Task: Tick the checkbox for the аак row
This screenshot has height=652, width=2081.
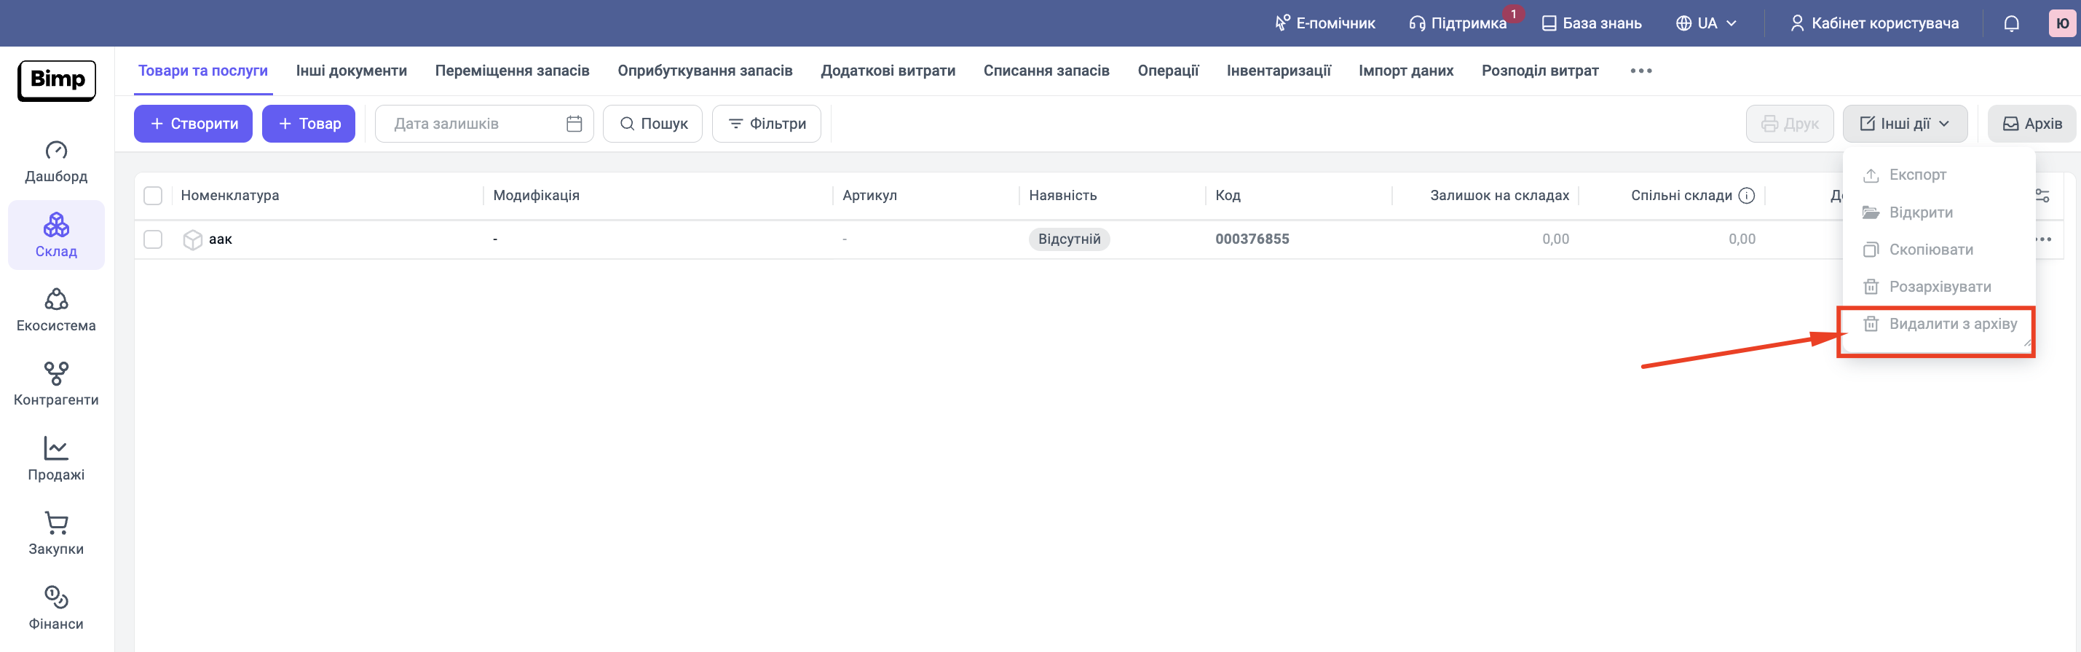Action: click(153, 239)
